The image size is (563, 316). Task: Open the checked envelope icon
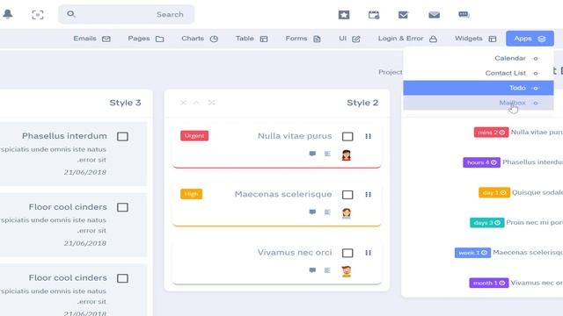pyautogui.click(x=404, y=15)
